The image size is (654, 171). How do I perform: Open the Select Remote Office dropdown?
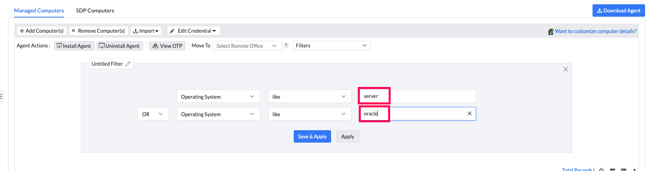pos(247,46)
